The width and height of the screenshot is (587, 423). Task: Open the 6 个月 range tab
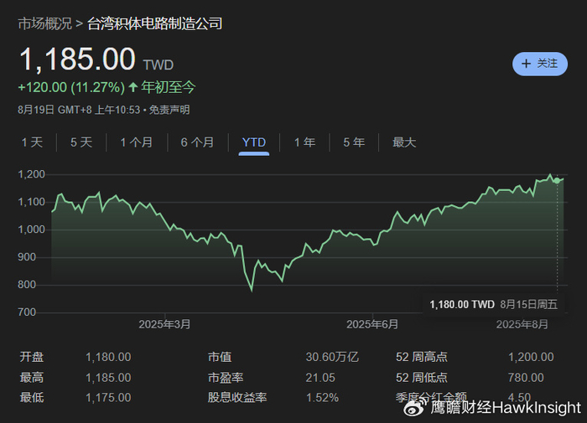click(197, 142)
